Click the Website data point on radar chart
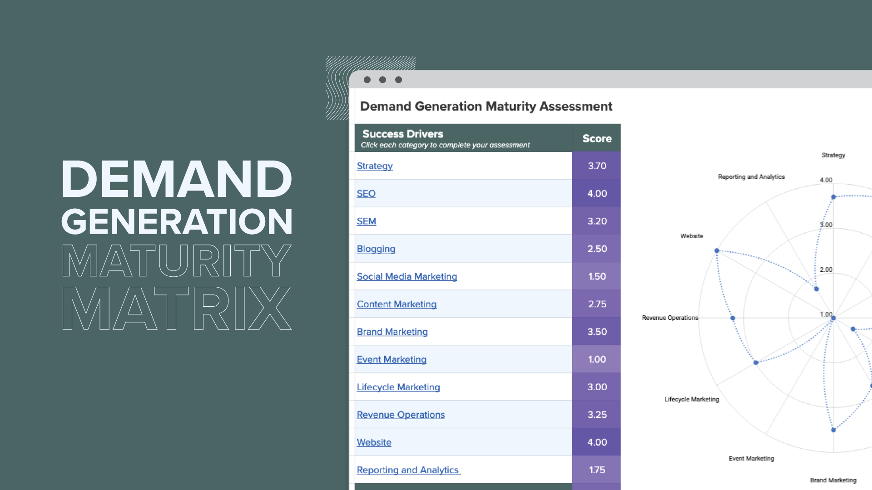Image resolution: width=872 pixels, height=490 pixels. pyautogui.click(x=717, y=250)
